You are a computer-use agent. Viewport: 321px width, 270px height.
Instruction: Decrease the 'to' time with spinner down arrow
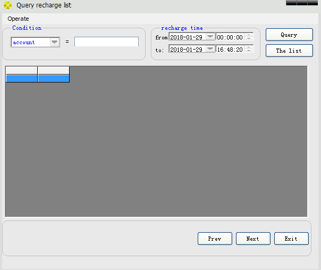tap(249, 51)
